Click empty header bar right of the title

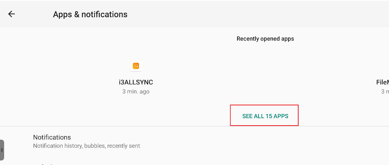pos(263,14)
